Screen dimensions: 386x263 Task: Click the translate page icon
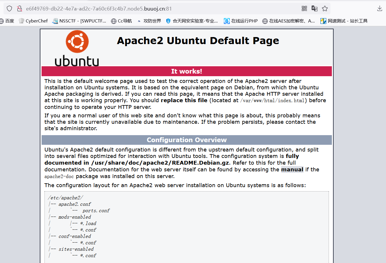point(315,8)
